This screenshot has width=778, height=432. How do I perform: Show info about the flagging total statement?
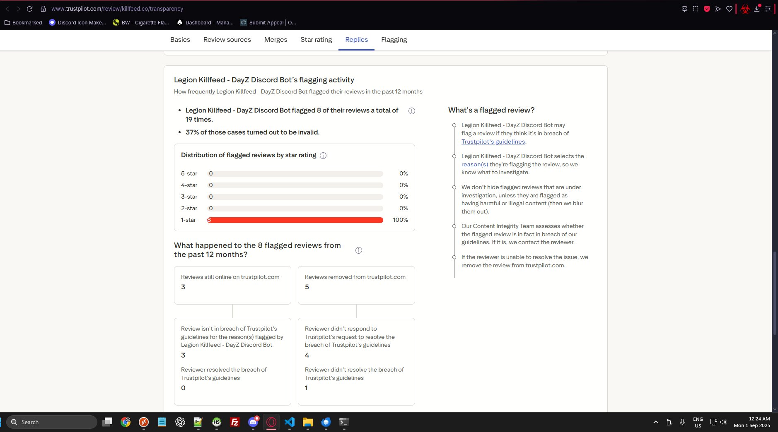[412, 111]
